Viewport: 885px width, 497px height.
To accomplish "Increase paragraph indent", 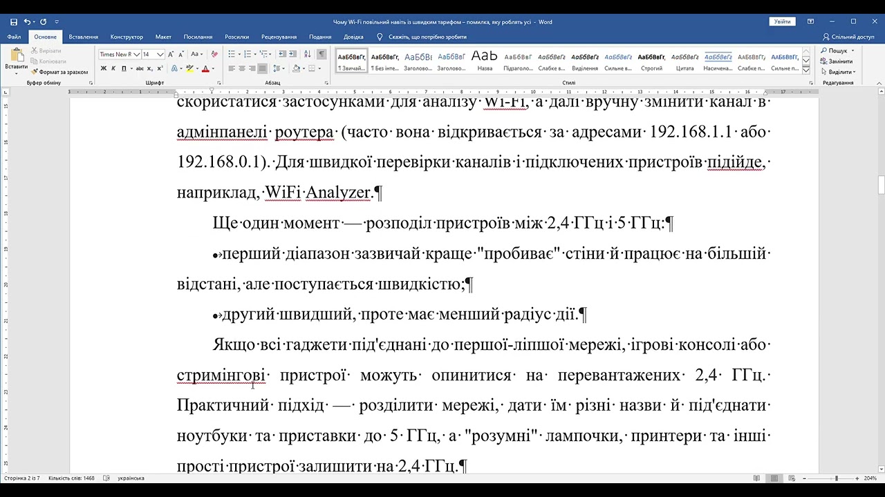I will pyautogui.click(x=293, y=54).
